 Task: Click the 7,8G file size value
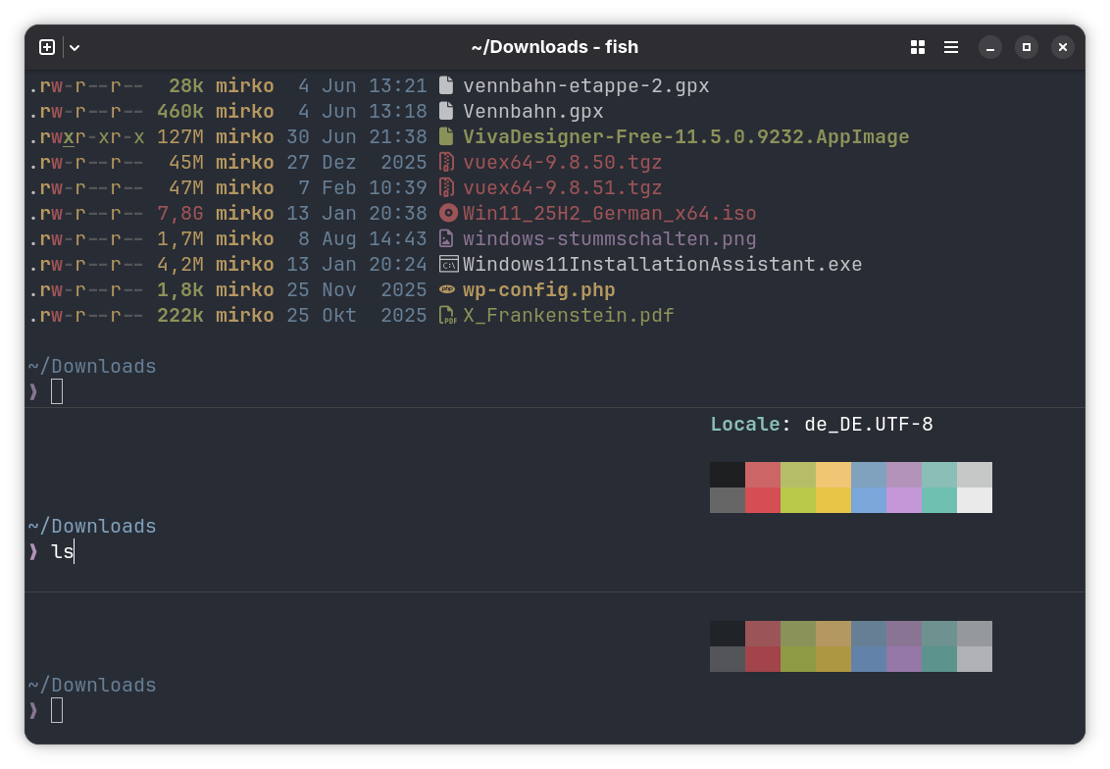(x=180, y=213)
